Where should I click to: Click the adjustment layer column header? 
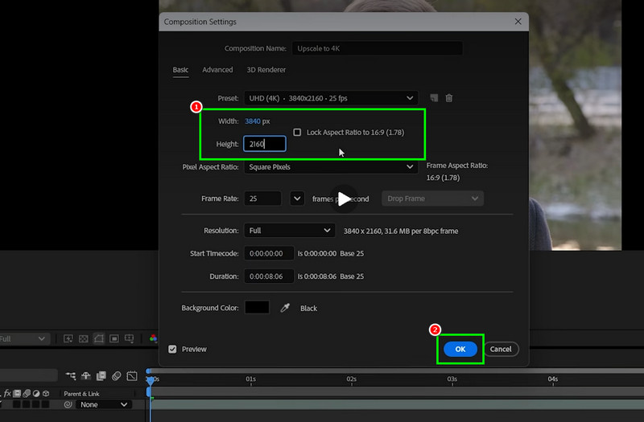(x=36, y=393)
